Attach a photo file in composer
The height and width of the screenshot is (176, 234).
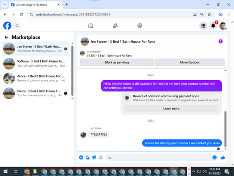click(88, 157)
